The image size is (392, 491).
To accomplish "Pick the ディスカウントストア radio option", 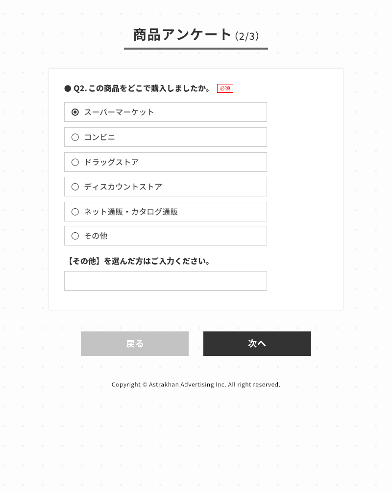I will [75, 187].
